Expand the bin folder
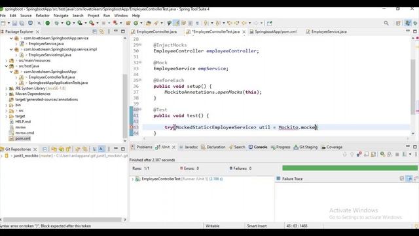Image resolution: width=419 pixels, height=236 pixels. 6,105
